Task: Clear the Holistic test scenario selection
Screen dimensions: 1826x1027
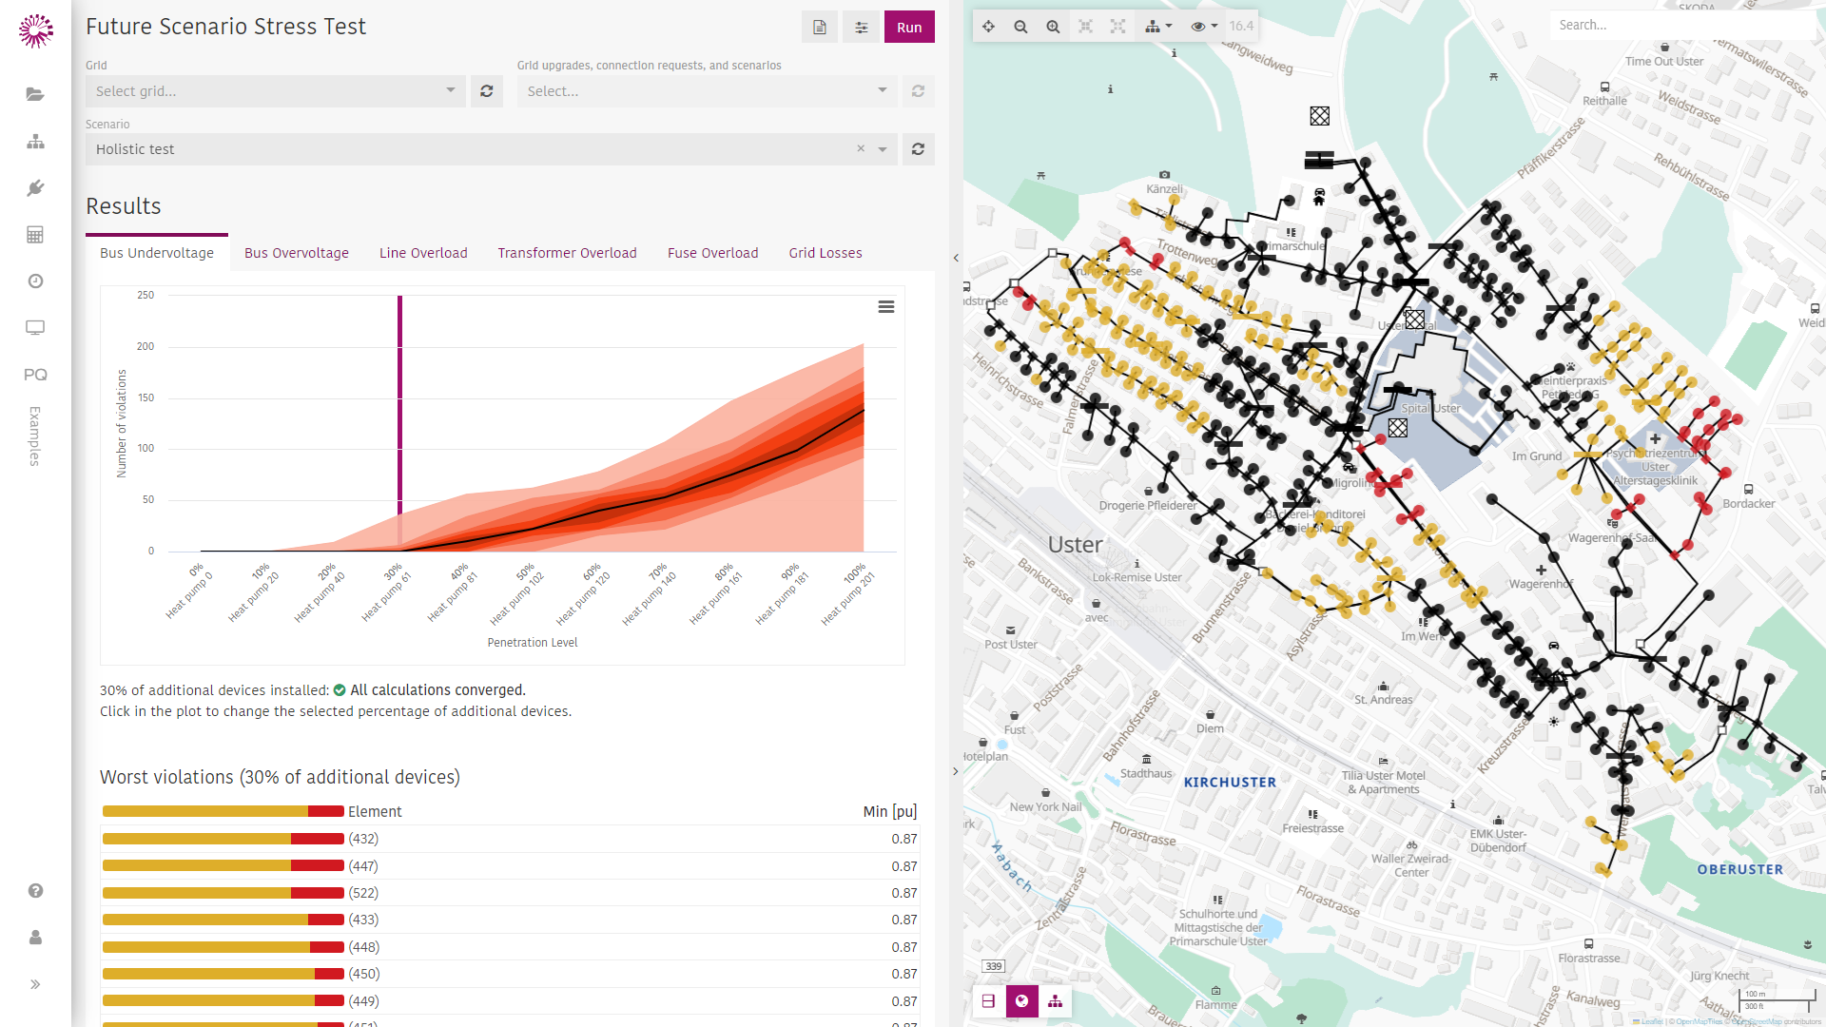Action: coord(861,149)
